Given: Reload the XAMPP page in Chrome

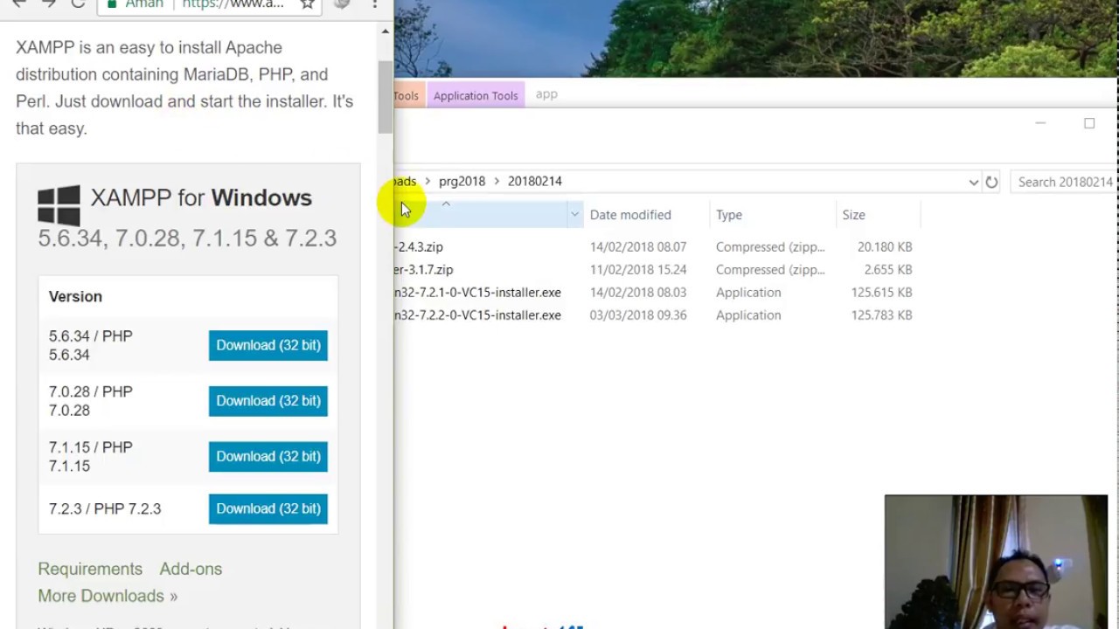Looking at the screenshot, I should [x=78, y=4].
